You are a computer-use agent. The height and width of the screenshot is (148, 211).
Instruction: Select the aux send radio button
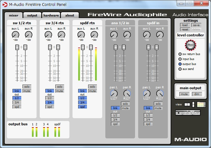(180, 69)
